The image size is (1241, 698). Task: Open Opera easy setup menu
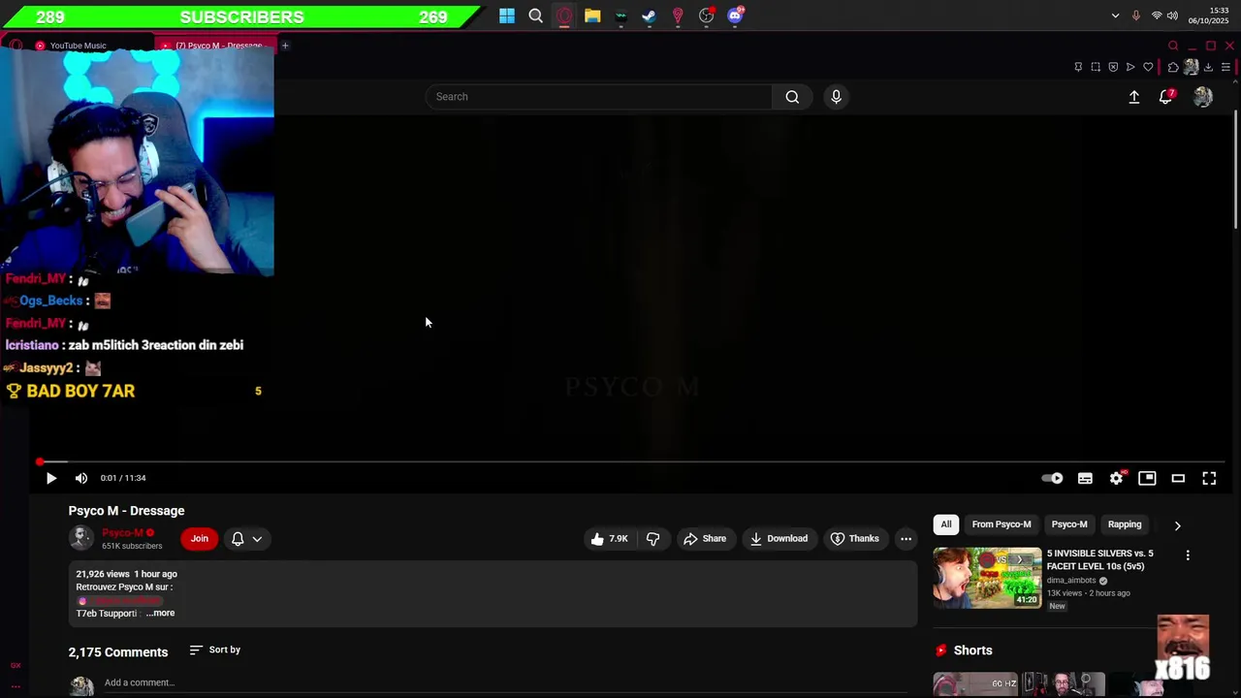pos(1225,67)
